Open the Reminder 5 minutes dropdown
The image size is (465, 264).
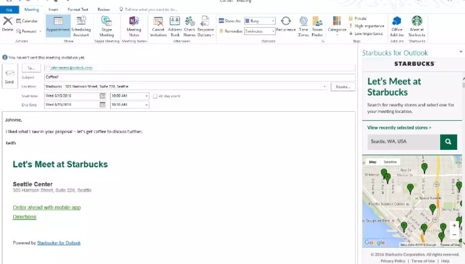coord(273,31)
